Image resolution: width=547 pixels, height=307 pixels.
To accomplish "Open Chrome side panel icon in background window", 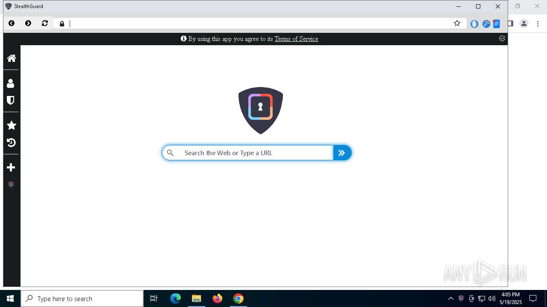I will (511, 23).
